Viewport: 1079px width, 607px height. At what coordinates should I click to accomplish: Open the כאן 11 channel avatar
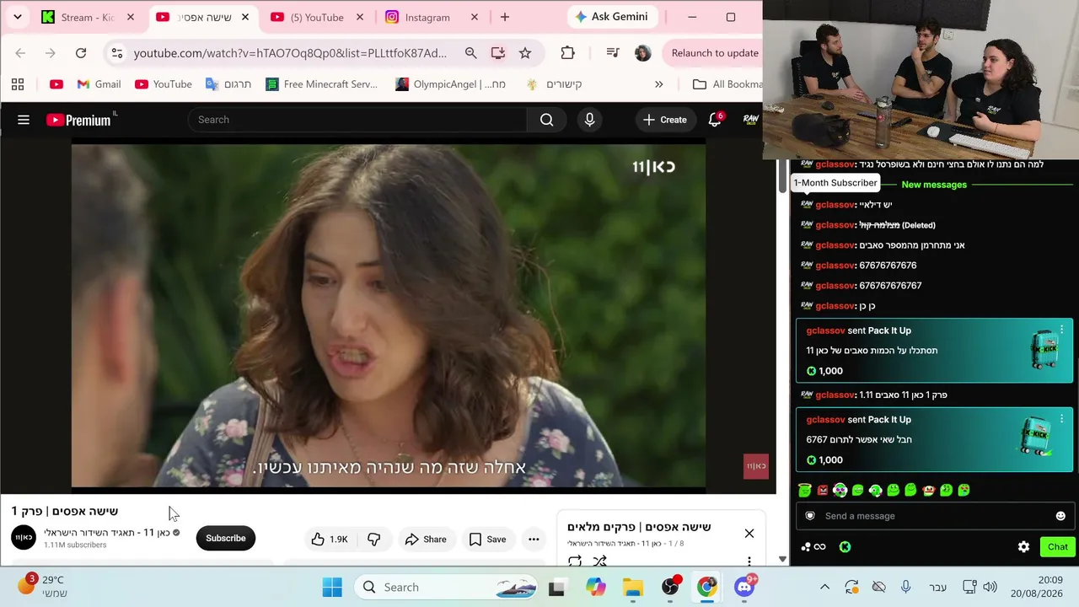click(x=24, y=538)
